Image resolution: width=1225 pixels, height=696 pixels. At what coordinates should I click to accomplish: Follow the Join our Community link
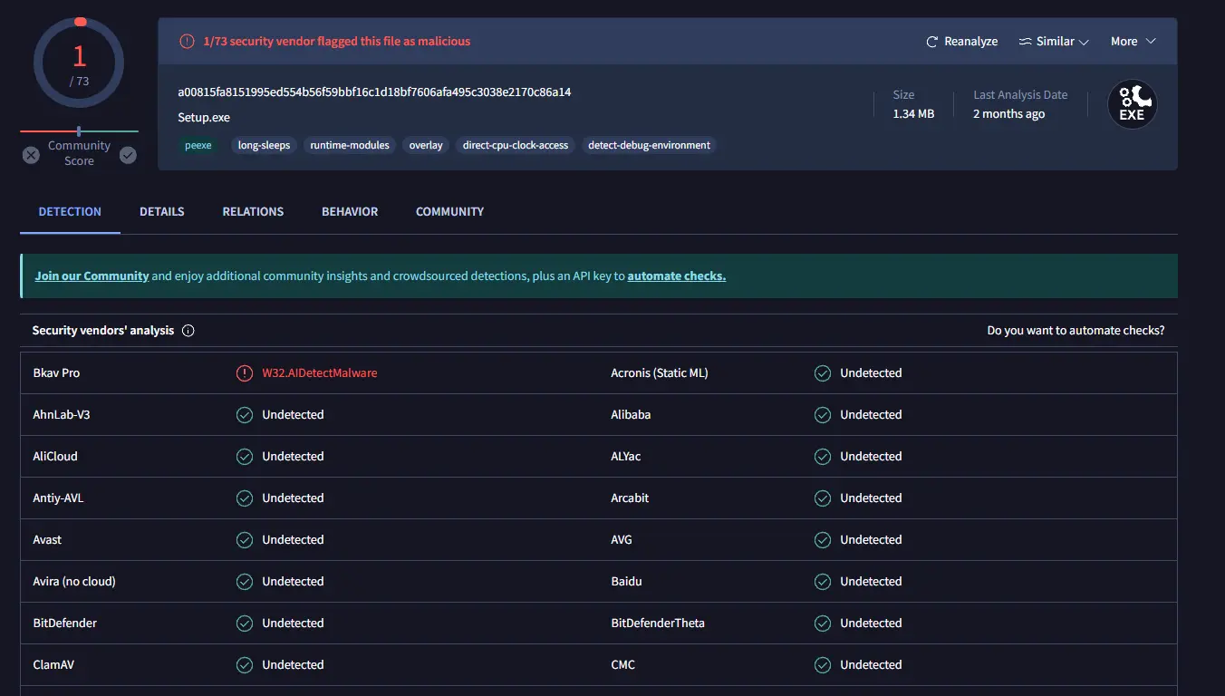click(92, 276)
